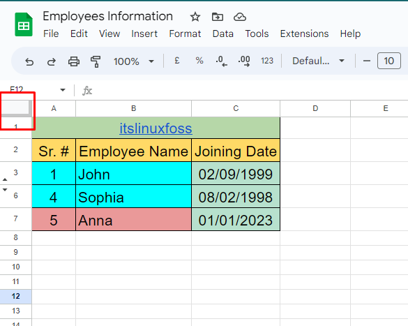Open the Default font dropdown

(318, 61)
